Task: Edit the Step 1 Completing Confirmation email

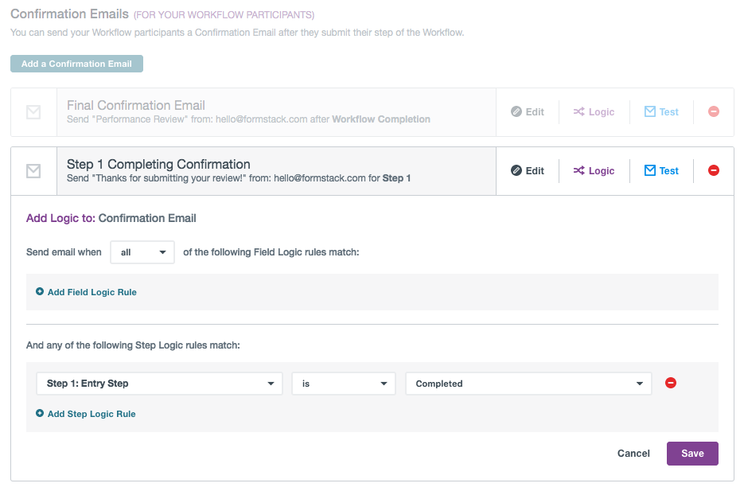Action: pyautogui.click(x=528, y=171)
